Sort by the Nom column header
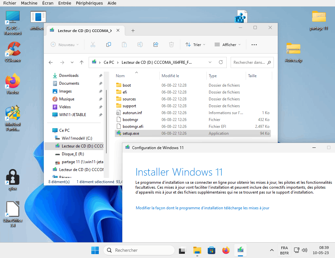This screenshot has width=335, height=258. click(x=136, y=76)
